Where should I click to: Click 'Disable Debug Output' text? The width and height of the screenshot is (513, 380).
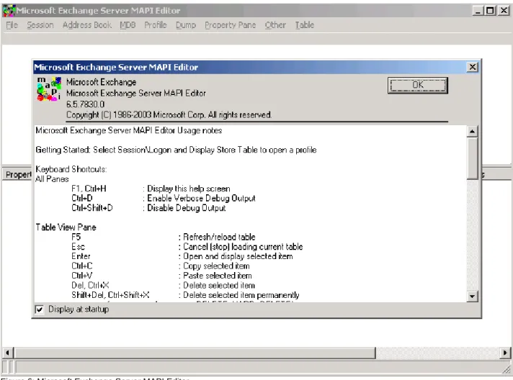[x=187, y=208]
